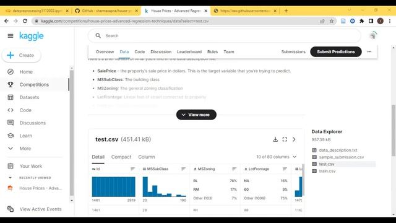This screenshot has height=223, width=396.
Task: Switch to datepreprocessing notebook tab
Action: tap(37, 11)
